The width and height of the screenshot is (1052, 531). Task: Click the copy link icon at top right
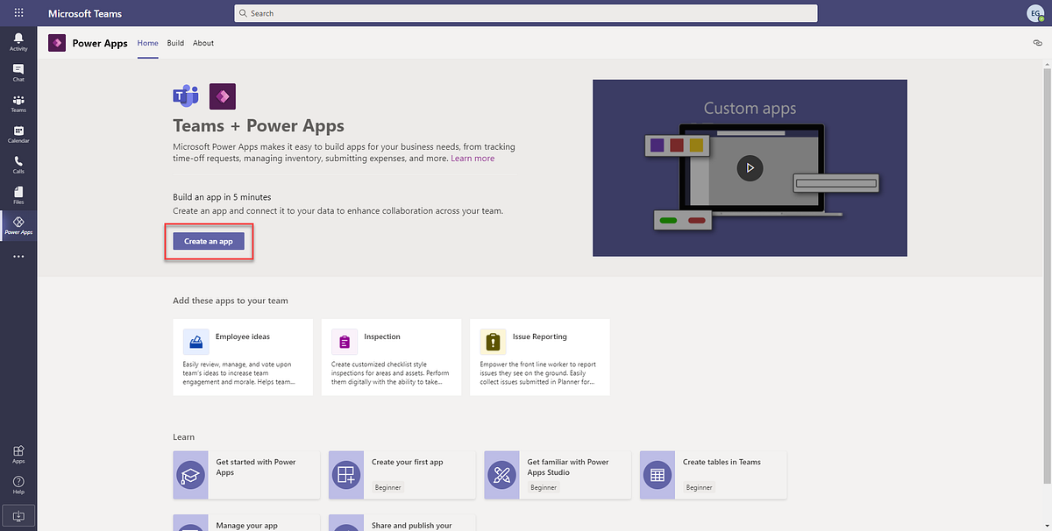click(1037, 43)
